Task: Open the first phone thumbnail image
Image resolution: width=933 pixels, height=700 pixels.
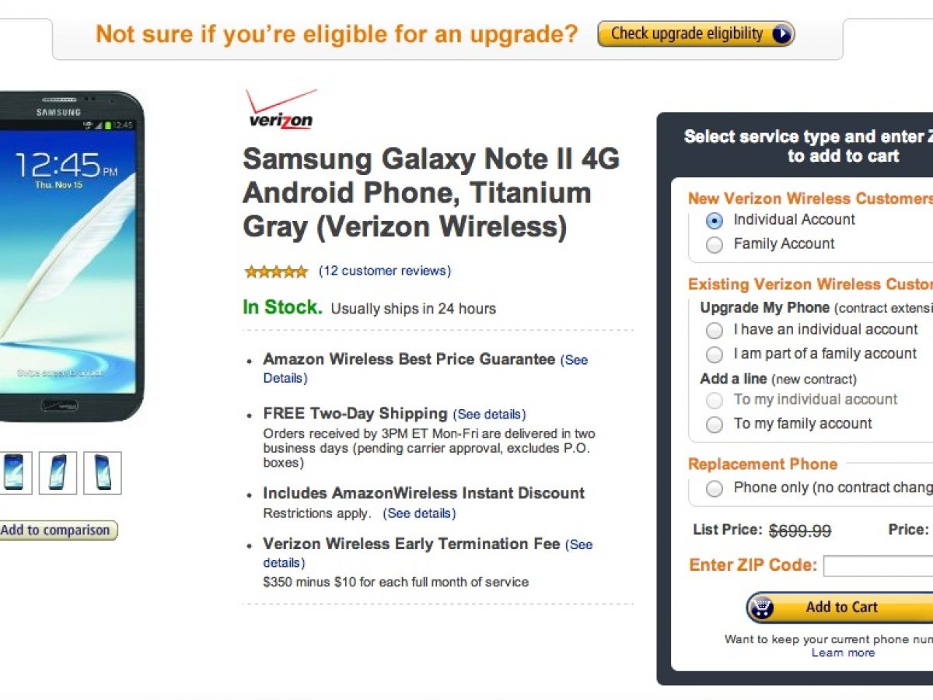Action: tap(14, 472)
